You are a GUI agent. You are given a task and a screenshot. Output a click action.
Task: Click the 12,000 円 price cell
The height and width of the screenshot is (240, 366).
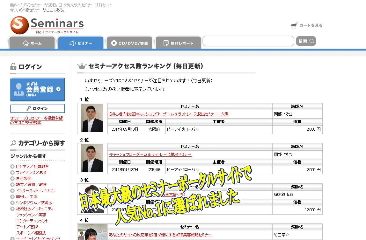click(x=297, y=210)
